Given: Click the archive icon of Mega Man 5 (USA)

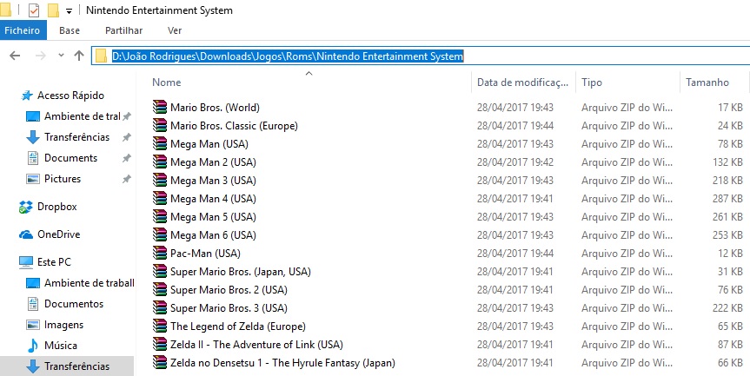Looking at the screenshot, I should point(160,216).
